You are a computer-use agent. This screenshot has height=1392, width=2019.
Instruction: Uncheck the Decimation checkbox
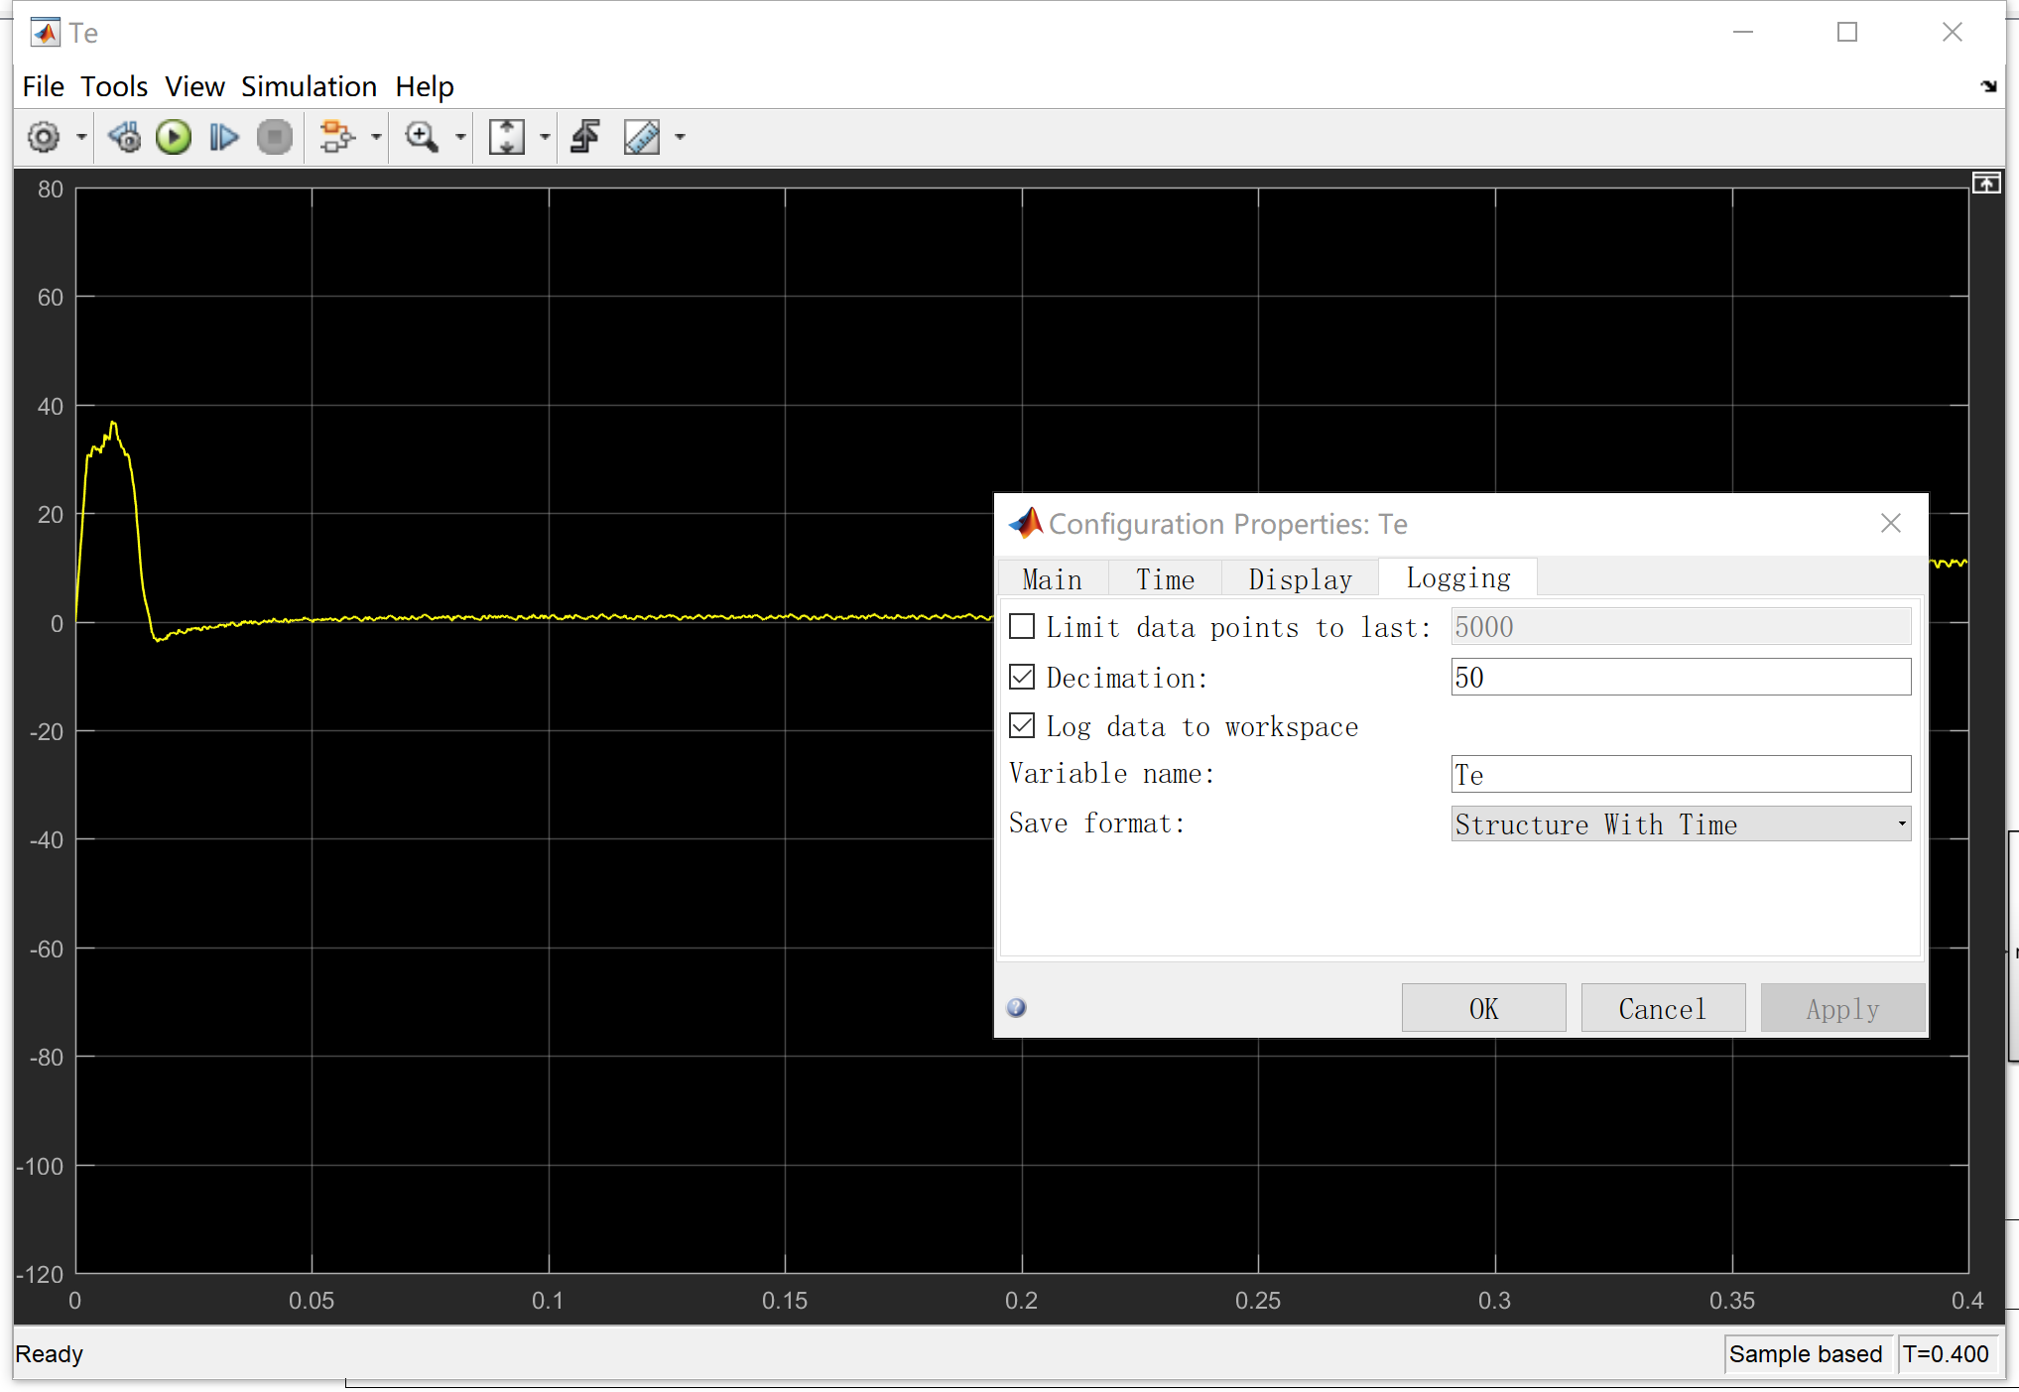(x=1023, y=677)
